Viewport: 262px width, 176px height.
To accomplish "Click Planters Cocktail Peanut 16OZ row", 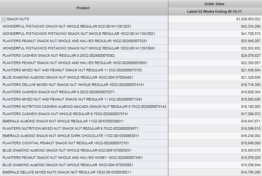I will coord(66,143).
